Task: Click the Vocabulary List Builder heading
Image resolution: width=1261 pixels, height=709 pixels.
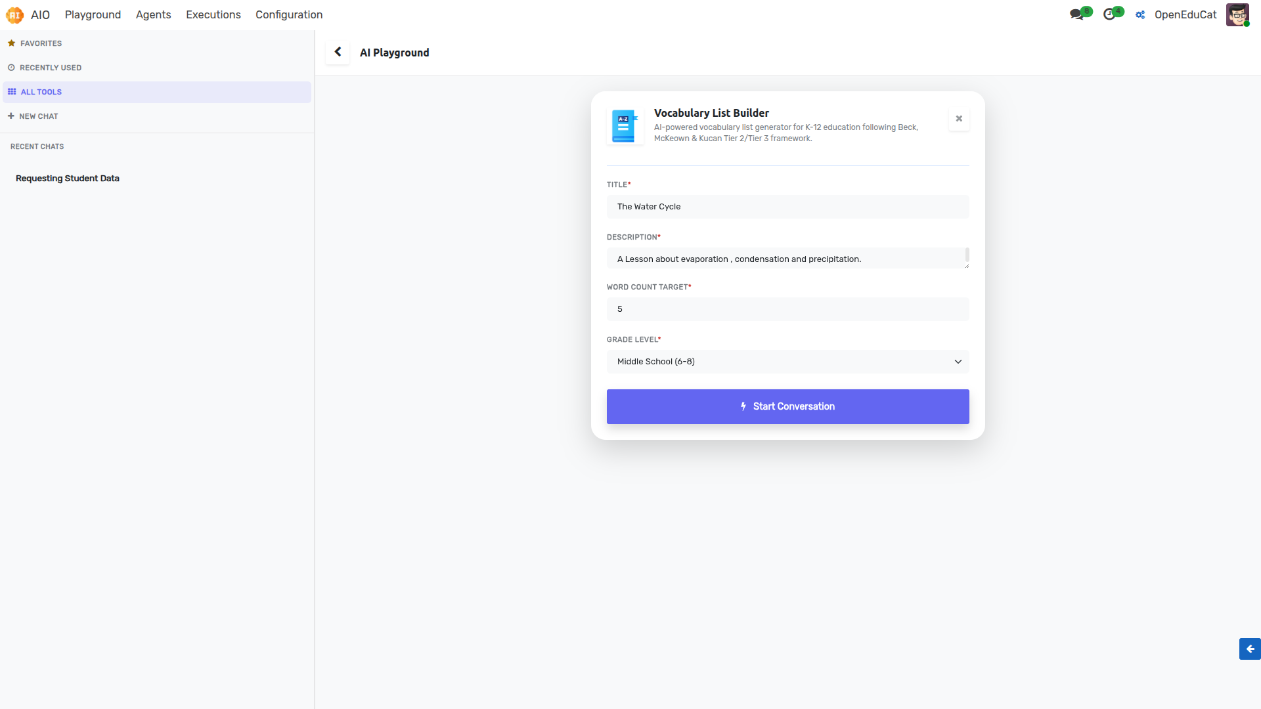Action: (711, 113)
